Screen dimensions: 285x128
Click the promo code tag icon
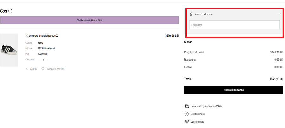[191, 14]
